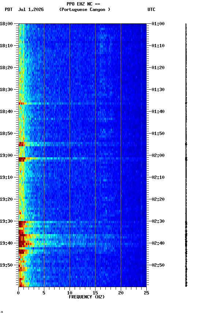Click the '(Portuguese Canyon )' subtitle
The height and width of the screenshot is (316, 202).
point(85,10)
